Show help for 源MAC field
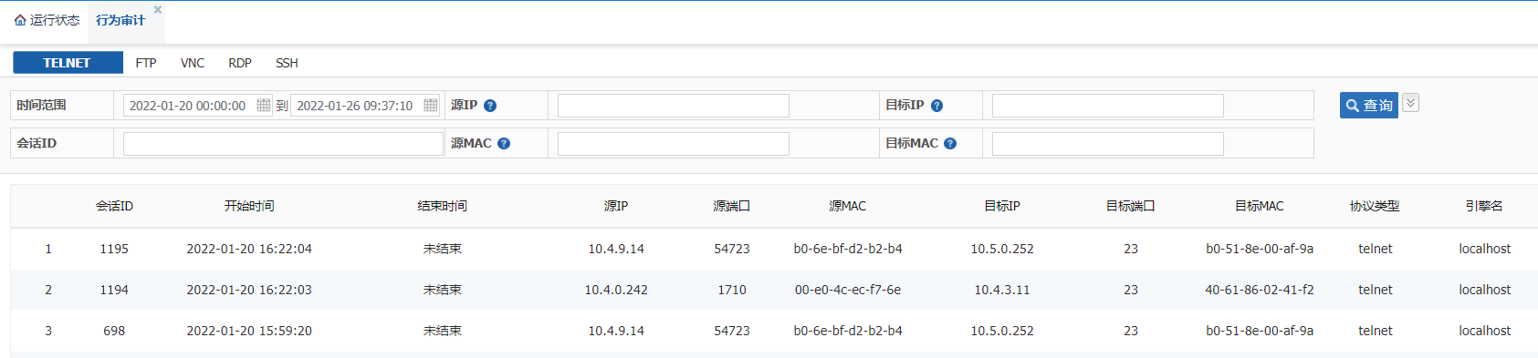1538x358 pixels. (x=504, y=144)
